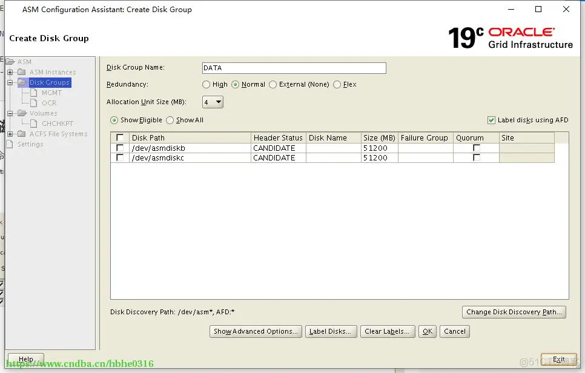Click CANDIDATE status for /dev/asmdiskb
585x373 pixels.
point(279,148)
